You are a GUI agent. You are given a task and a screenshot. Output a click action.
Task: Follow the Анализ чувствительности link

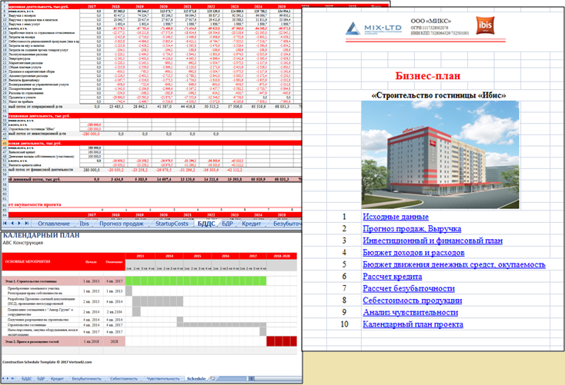[x=410, y=312]
